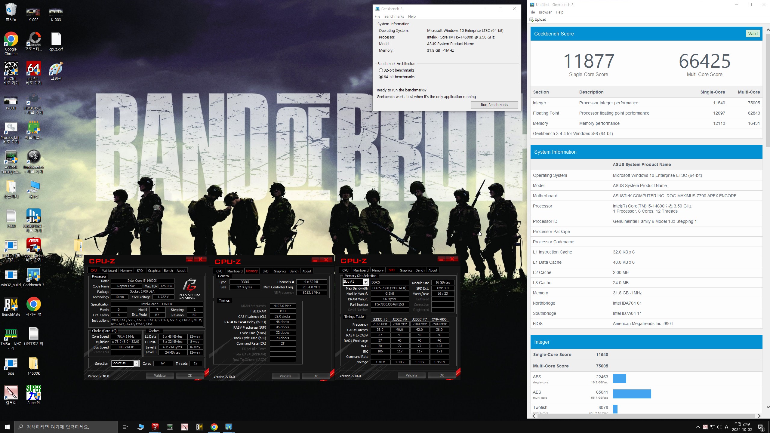This screenshot has width=770, height=433.
Task: Open the 14600k folder icon
Action: coord(33,366)
